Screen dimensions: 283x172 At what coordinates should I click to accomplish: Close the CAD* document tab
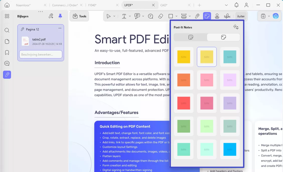click(x=189, y=5)
